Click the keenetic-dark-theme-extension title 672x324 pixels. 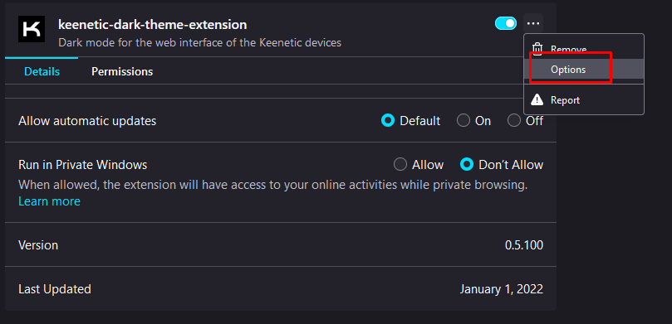[153, 25]
